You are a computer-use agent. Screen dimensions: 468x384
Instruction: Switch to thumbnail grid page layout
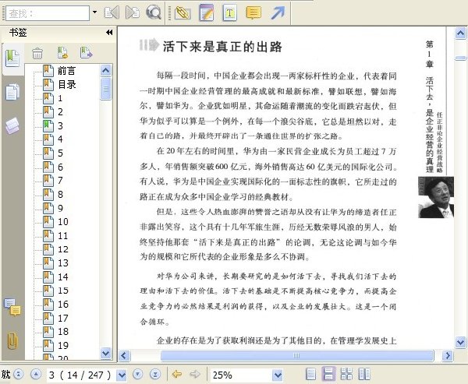[x=346, y=374]
